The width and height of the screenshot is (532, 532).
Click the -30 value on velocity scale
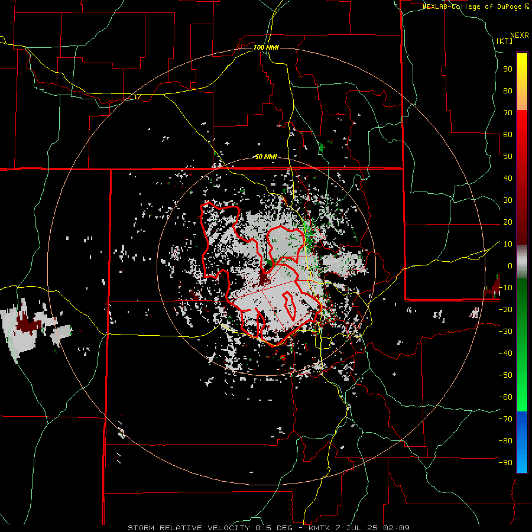(x=505, y=332)
